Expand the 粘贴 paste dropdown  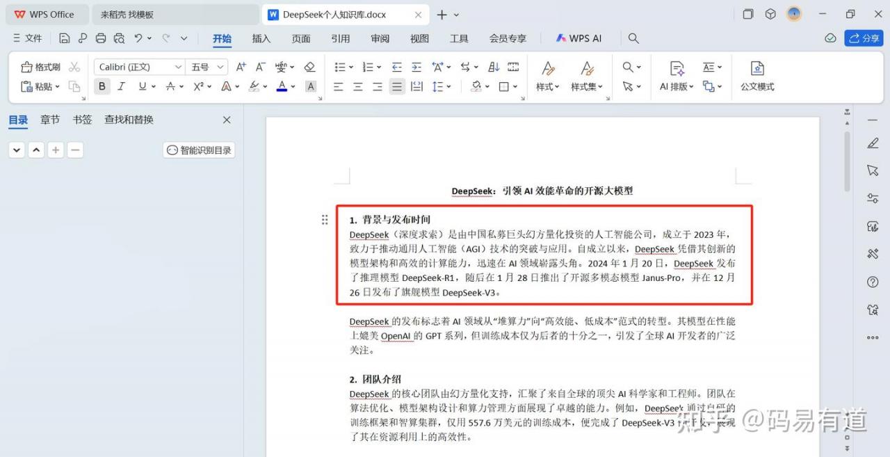click(57, 87)
